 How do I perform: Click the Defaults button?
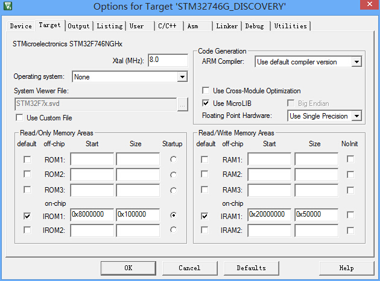(251, 268)
